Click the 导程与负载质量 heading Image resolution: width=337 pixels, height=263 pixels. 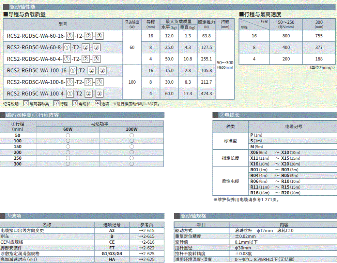pyautogui.click(x=25, y=15)
